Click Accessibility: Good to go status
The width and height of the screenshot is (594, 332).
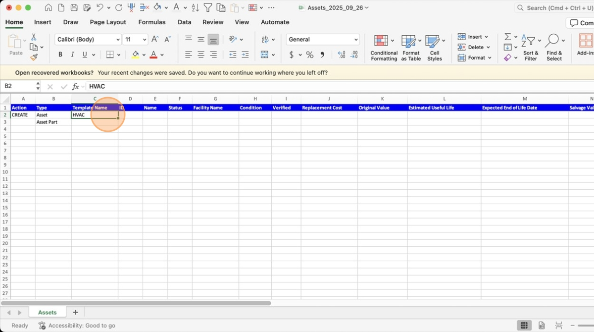(x=77, y=326)
